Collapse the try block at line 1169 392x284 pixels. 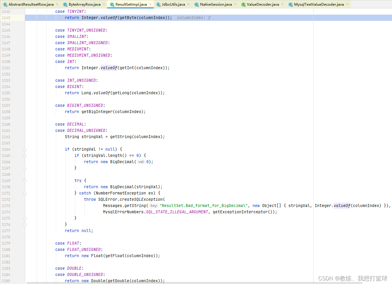pos(25,181)
